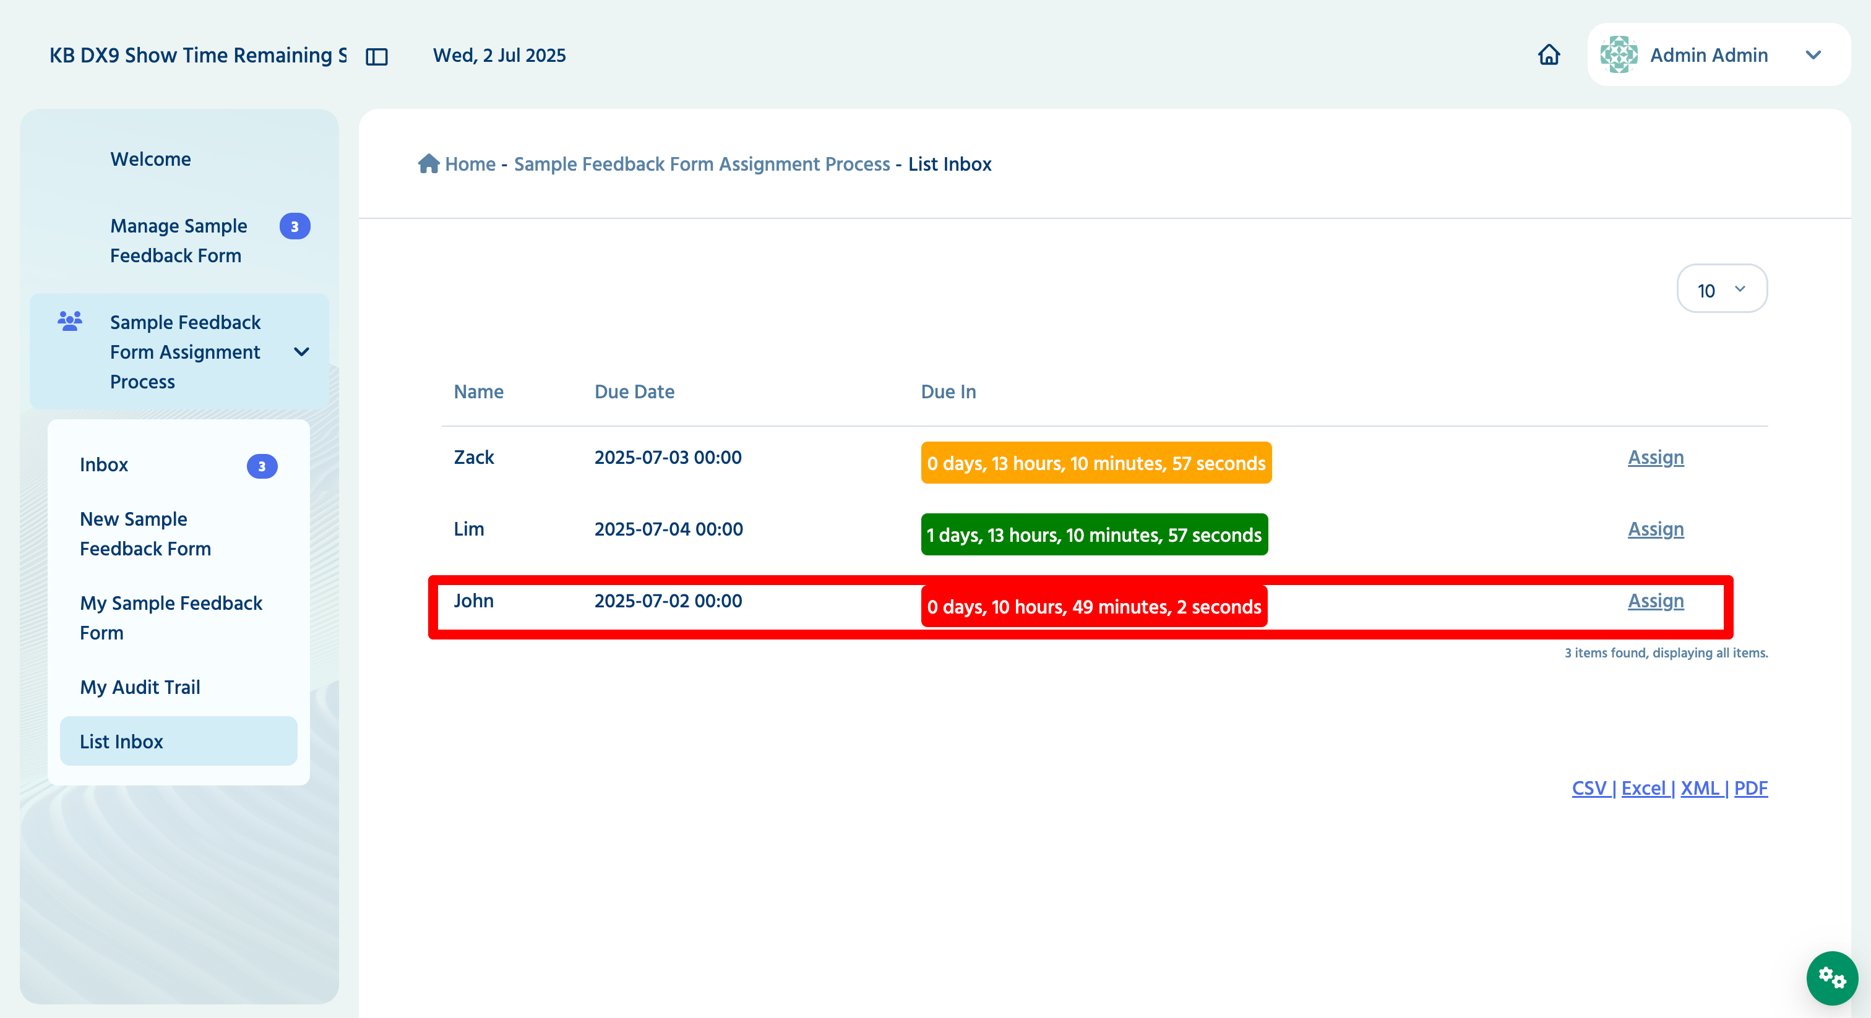This screenshot has height=1018, width=1871.
Task: Click Assign link for Zack
Action: pyautogui.click(x=1655, y=458)
